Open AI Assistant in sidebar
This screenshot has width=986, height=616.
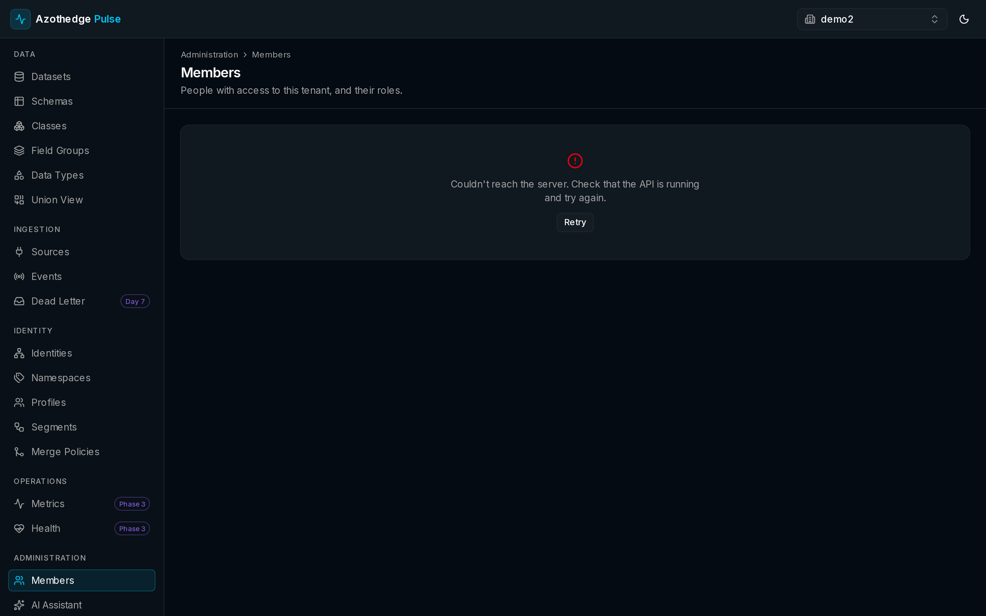point(81,605)
